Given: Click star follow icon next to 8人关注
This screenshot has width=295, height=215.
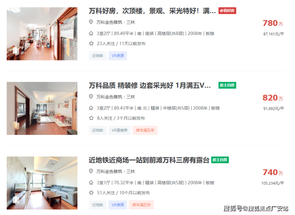Looking at the screenshot, I should tap(91, 118).
